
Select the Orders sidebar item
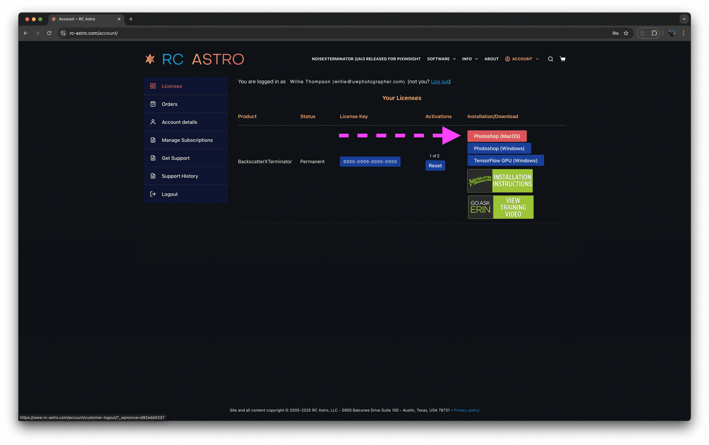[186, 104]
